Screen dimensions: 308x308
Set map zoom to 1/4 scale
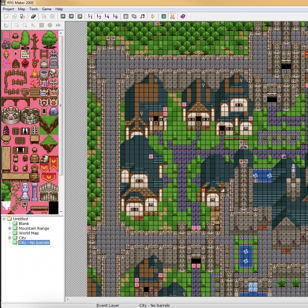click(x=107, y=17)
